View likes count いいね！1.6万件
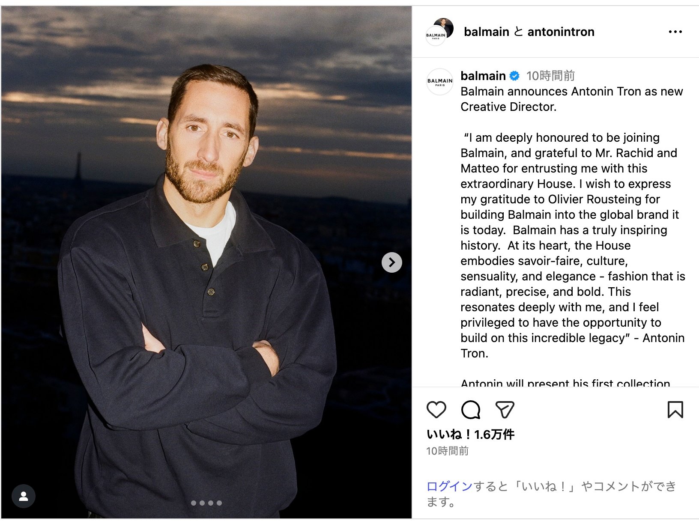 tap(470, 435)
